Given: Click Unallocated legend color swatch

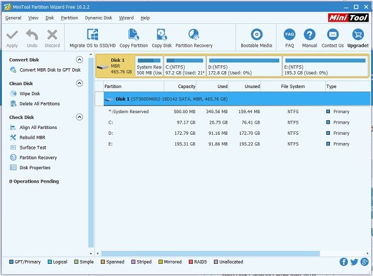Looking at the screenshot, I should [216, 262].
